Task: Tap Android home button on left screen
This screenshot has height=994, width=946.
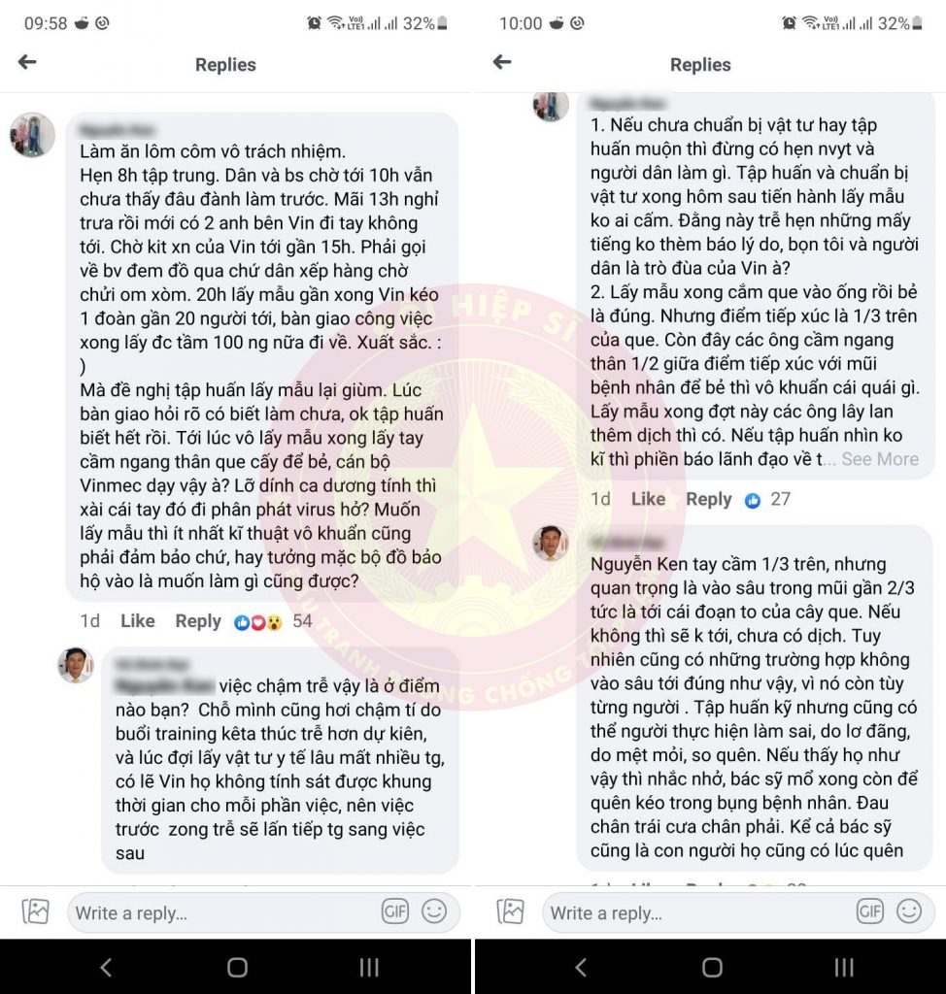Action: pos(237,968)
